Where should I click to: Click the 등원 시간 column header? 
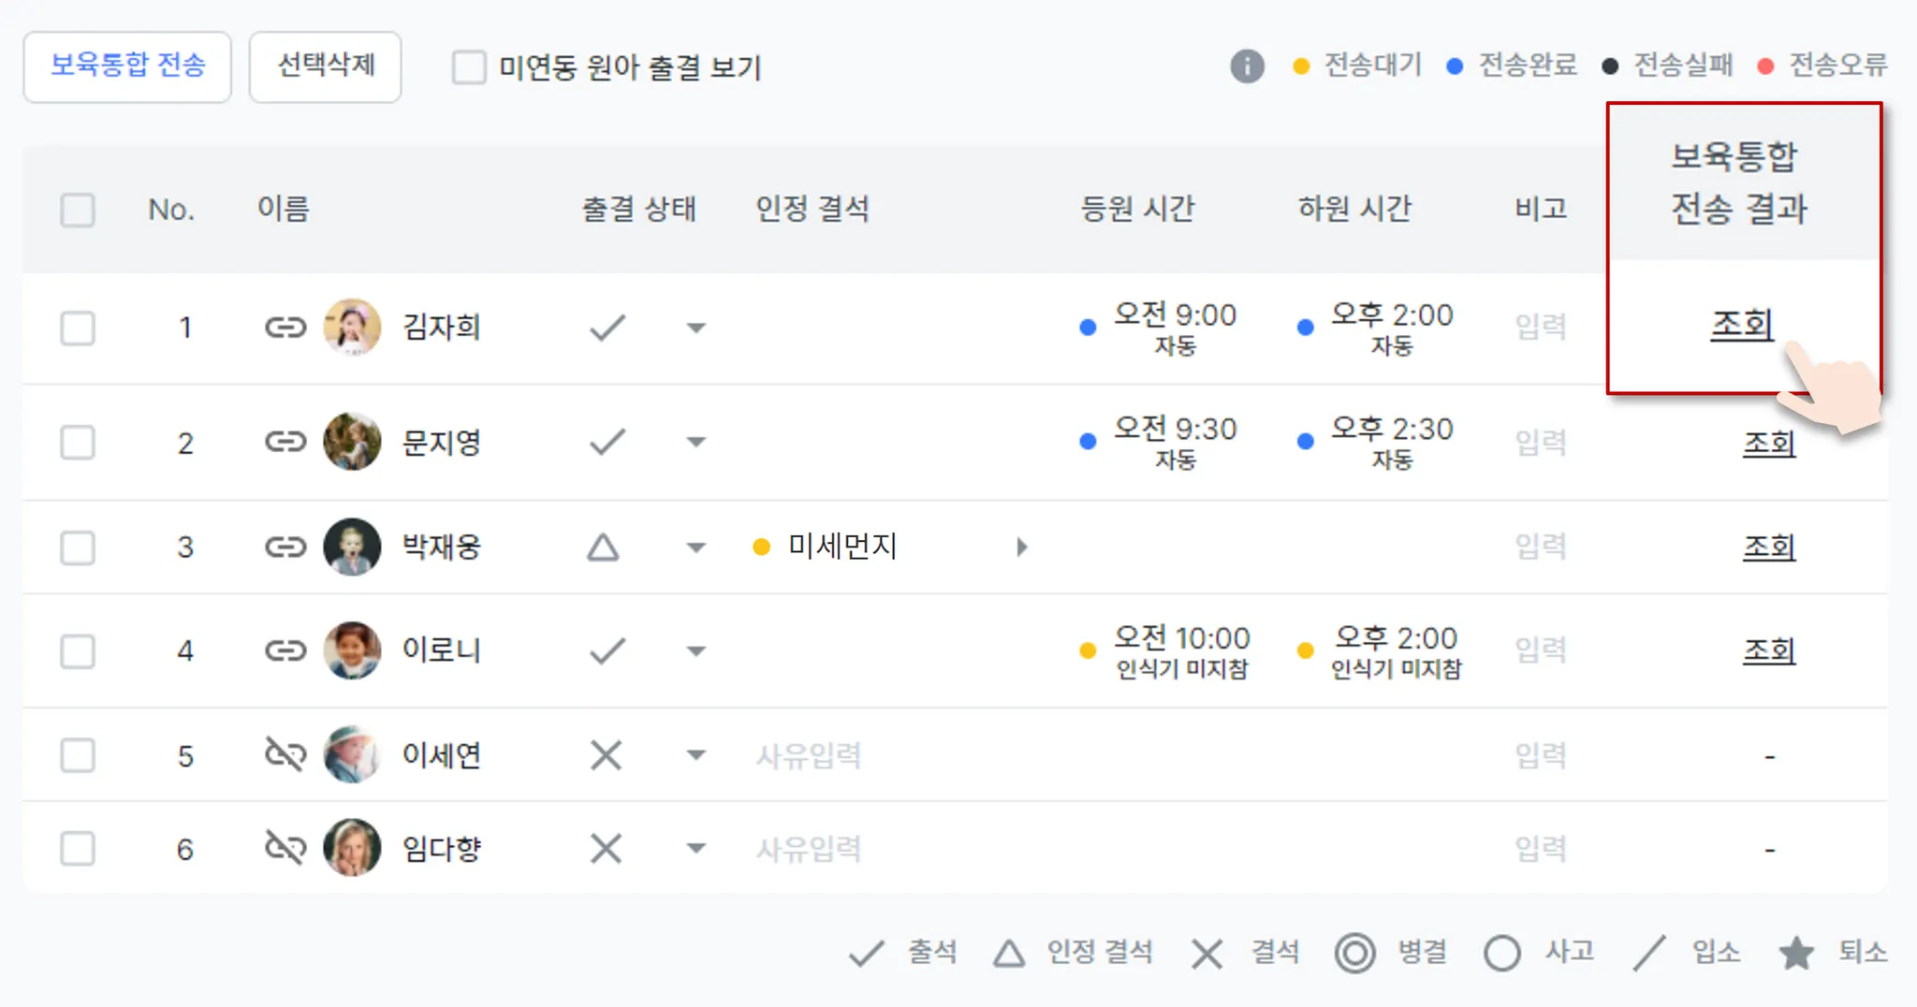1137,209
